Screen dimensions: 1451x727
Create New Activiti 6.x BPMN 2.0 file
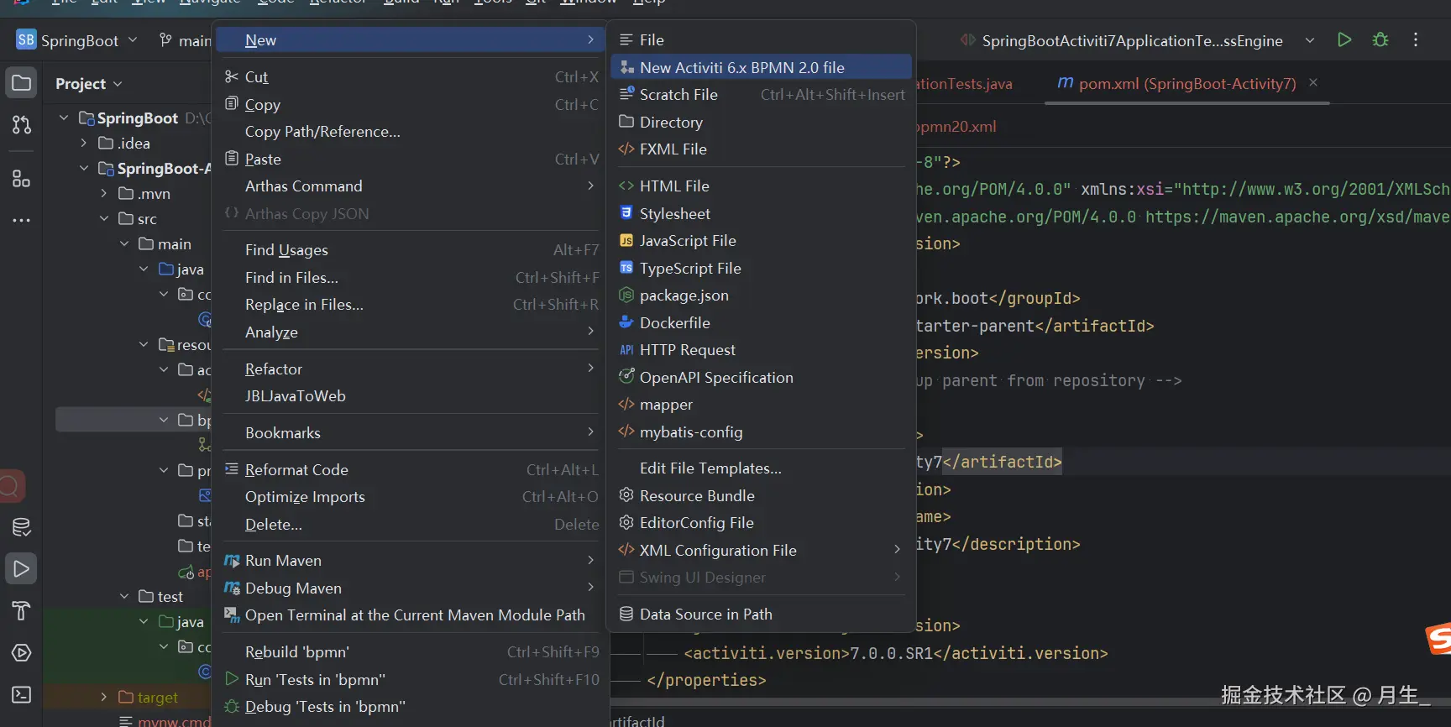pyautogui.click(x=761, y=67)
